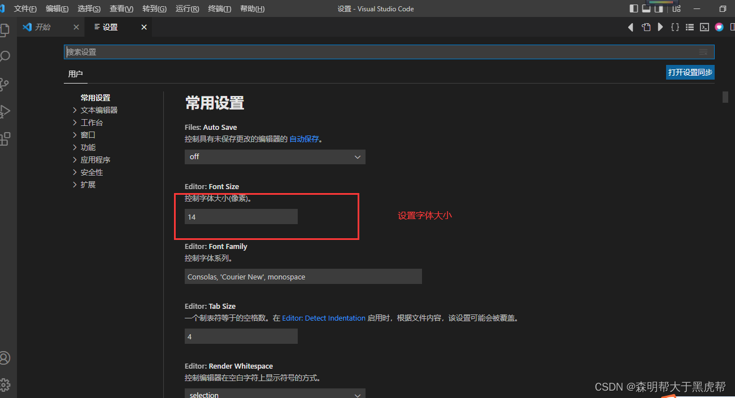
Task: Expand the 安全性 settings category
Action: 88,172
